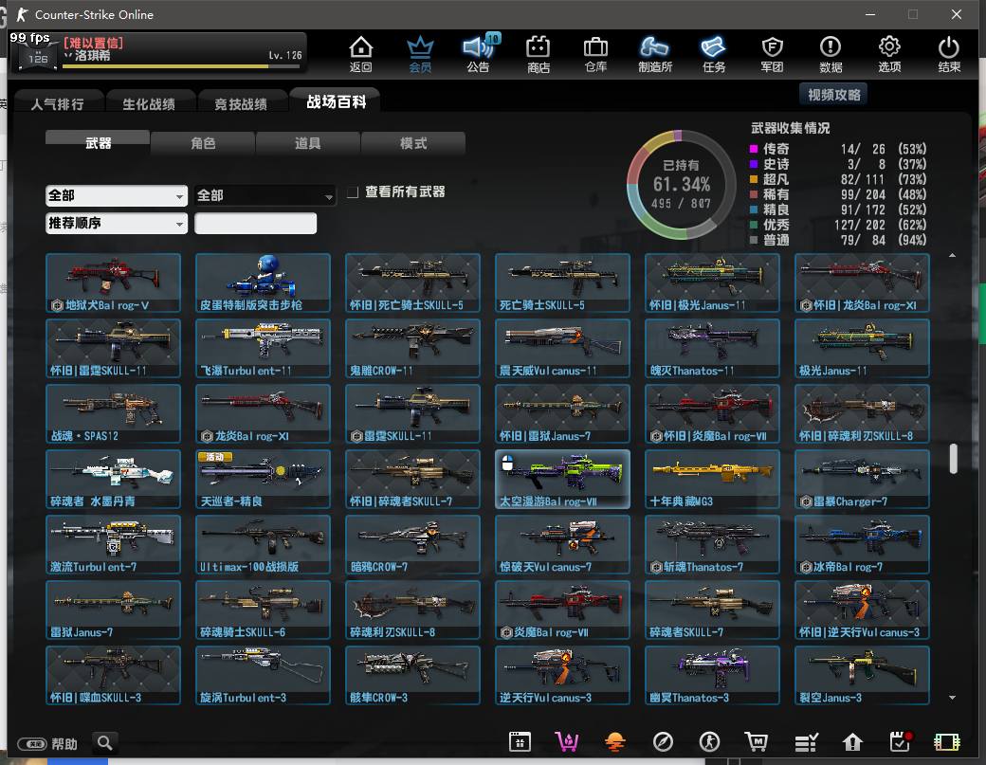Image resolution: width=986 pixels, height=765 pixels.
Task: Click the magnifier search icon at bottom
Action: [105, 743]
